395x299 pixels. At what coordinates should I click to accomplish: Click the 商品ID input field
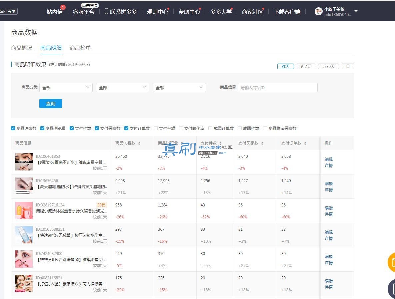coord(277,88)
